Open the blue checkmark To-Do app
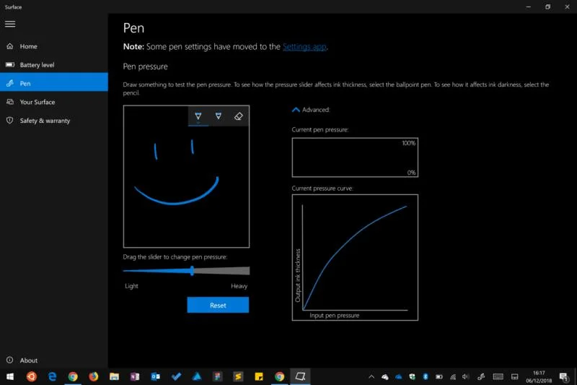The image size is (577, 385). pyautogui.click(x=176, y=376)
